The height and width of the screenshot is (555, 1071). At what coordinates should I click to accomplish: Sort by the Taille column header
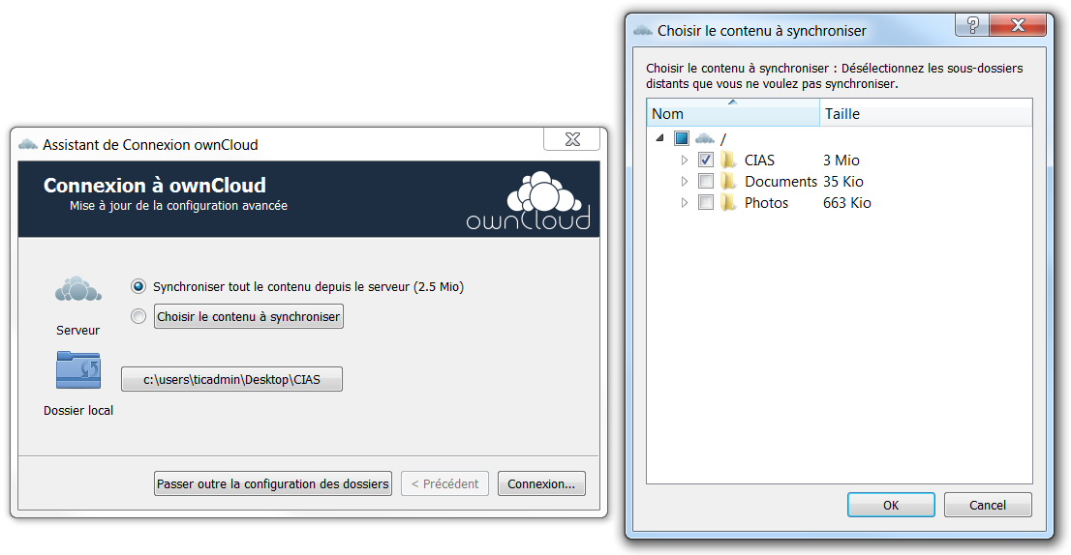pyautogui.click(x=925, y=114)
